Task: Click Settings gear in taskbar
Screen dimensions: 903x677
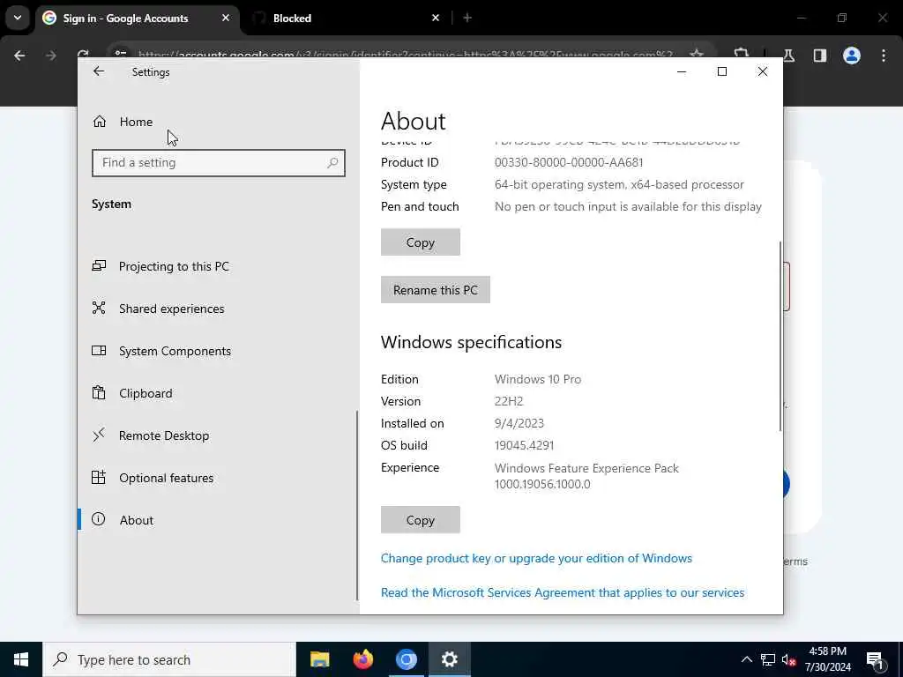Action: (449, 659)
